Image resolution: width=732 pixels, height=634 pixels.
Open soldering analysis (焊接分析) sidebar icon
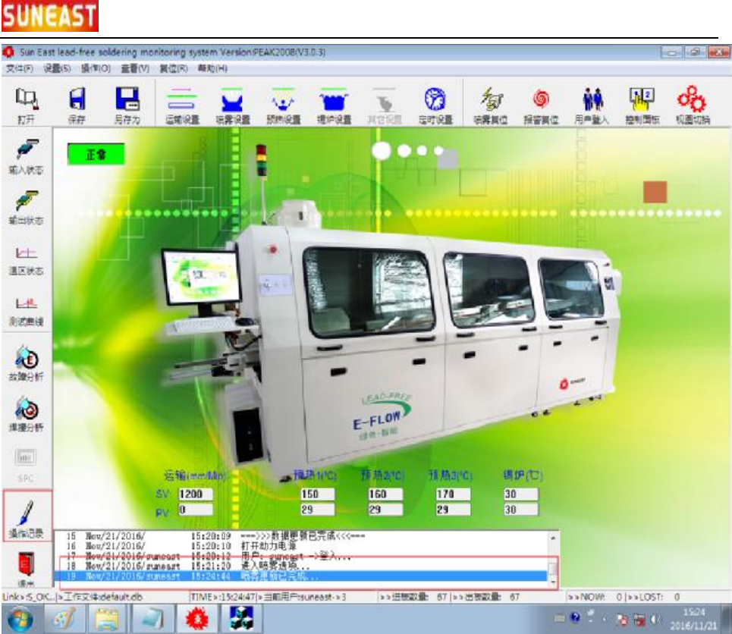(x=26, y=414)
